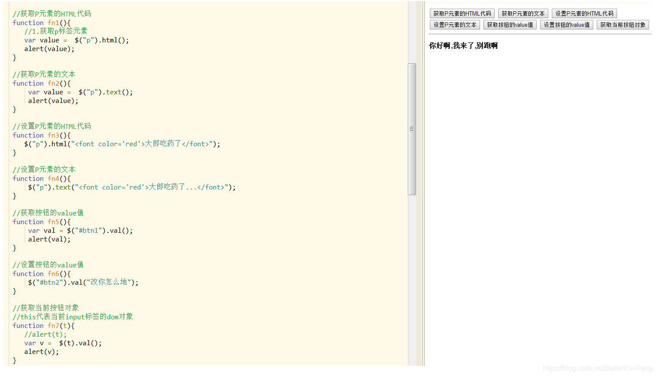Click the $("p").html("<font color='red'>...") line
The width and height of the screenshot is (656, 376).
coord(122,144)
